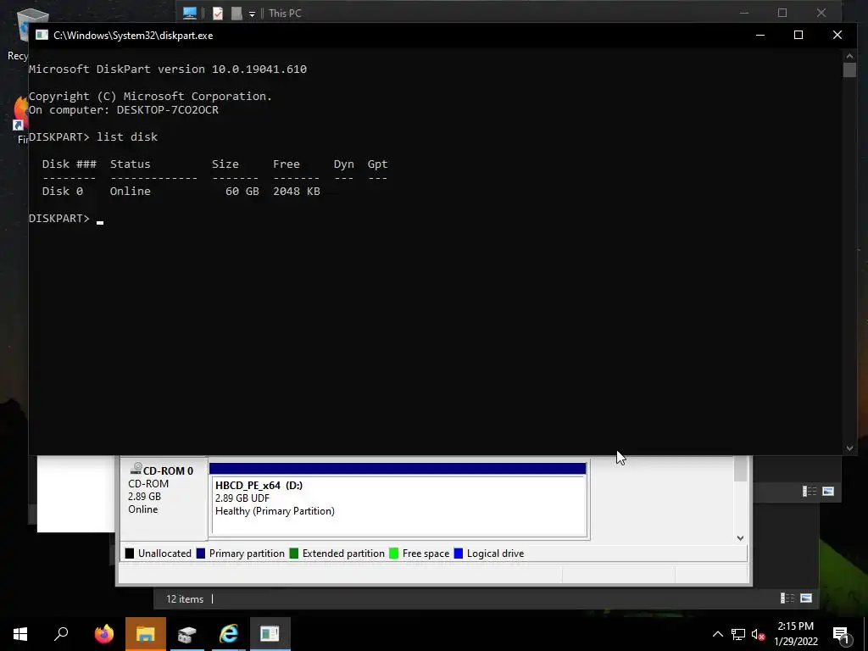The width and height of the screenshot is (868, 651).
Task: Click the 'Primary partition' legend label
Action: point(247,554)
